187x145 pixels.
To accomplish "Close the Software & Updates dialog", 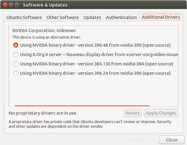I will pos(171,140).
